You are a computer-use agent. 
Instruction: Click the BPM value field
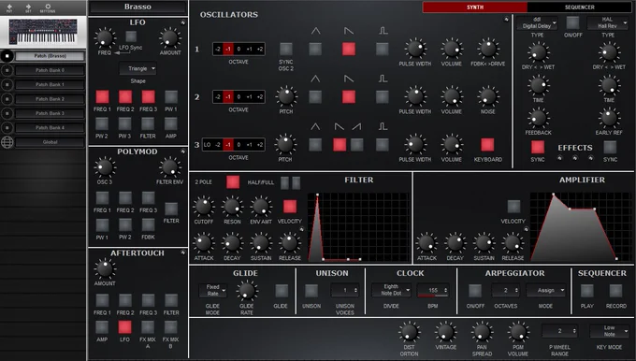click(433, 290)
